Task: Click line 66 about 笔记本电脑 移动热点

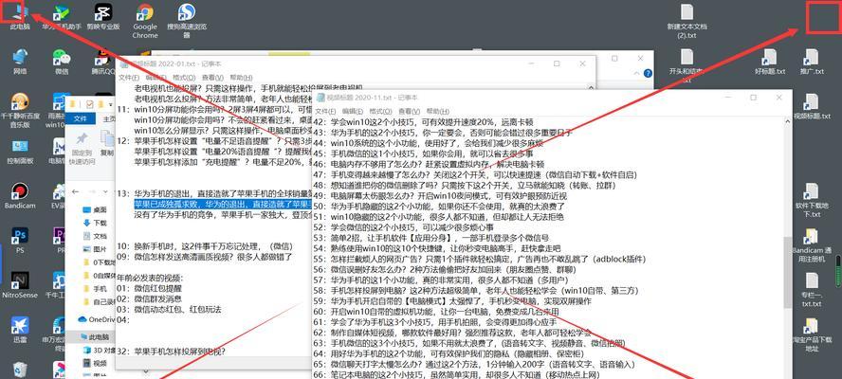Action: [x=457, y=374]
